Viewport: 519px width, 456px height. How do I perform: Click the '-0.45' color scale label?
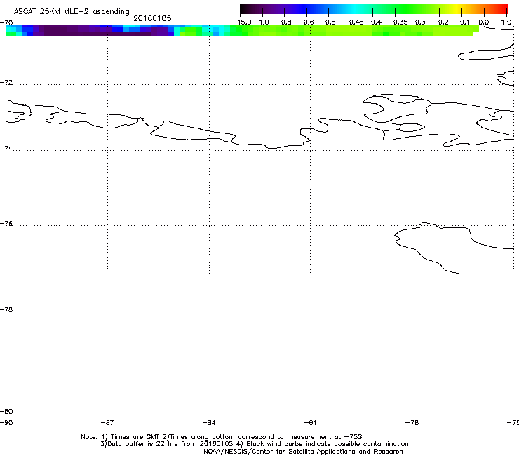353,22
